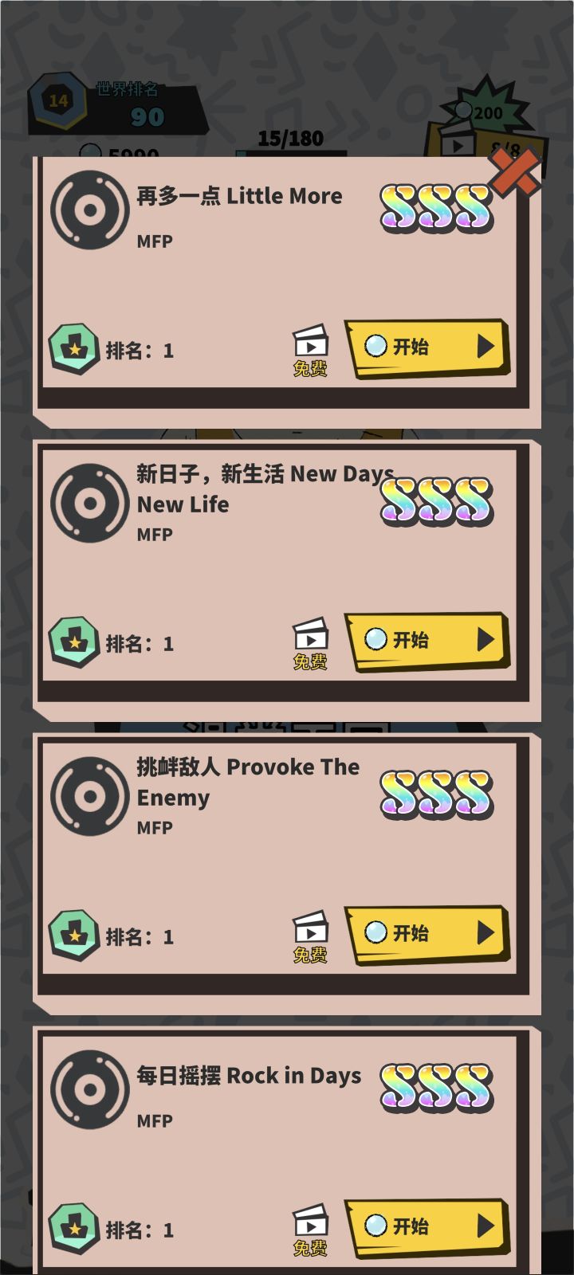Start the song New Days New Life
The height and width of the screenshot is (1275, 574).
427,641
